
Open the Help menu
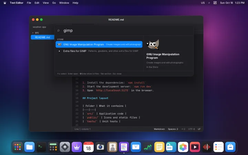pyautogui.click(x=75, y=3)
